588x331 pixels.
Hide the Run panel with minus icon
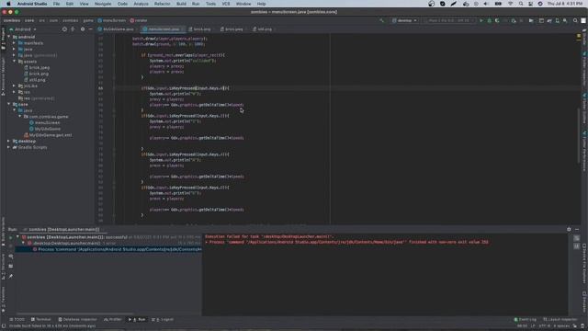577,229
